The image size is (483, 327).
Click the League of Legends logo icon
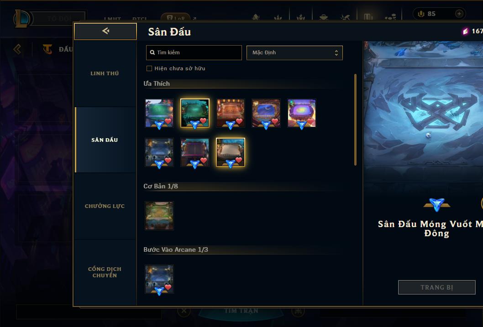coord(21,18)
